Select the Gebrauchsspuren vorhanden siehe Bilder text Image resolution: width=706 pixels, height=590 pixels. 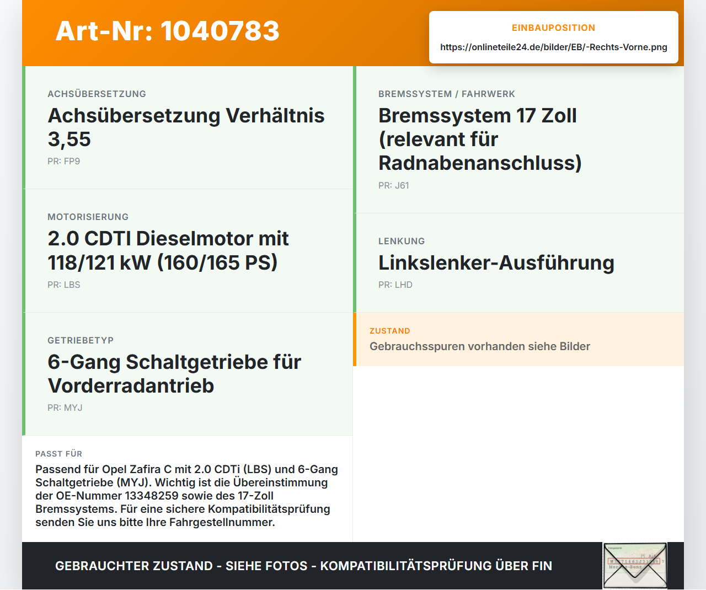pyautogui.click(x=480, y=346)
